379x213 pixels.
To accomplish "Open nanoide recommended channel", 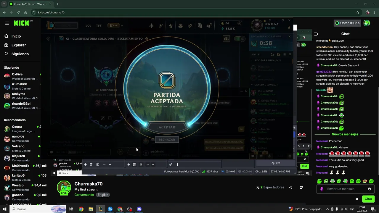I will click(x=22, y=138).
